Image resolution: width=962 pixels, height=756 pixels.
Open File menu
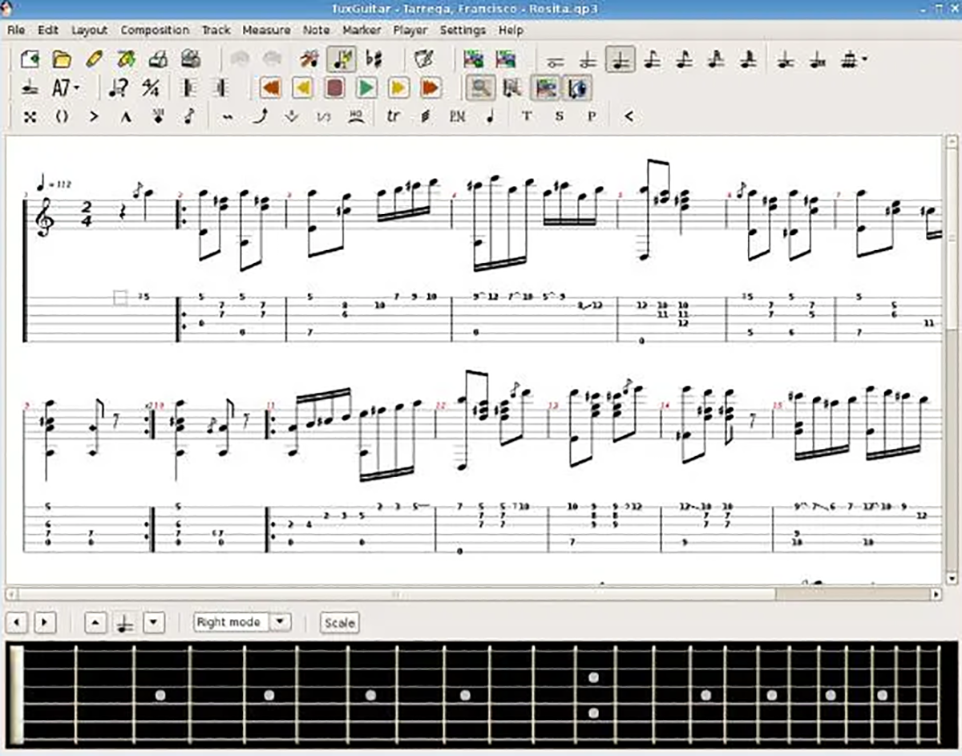click(16, 30)
